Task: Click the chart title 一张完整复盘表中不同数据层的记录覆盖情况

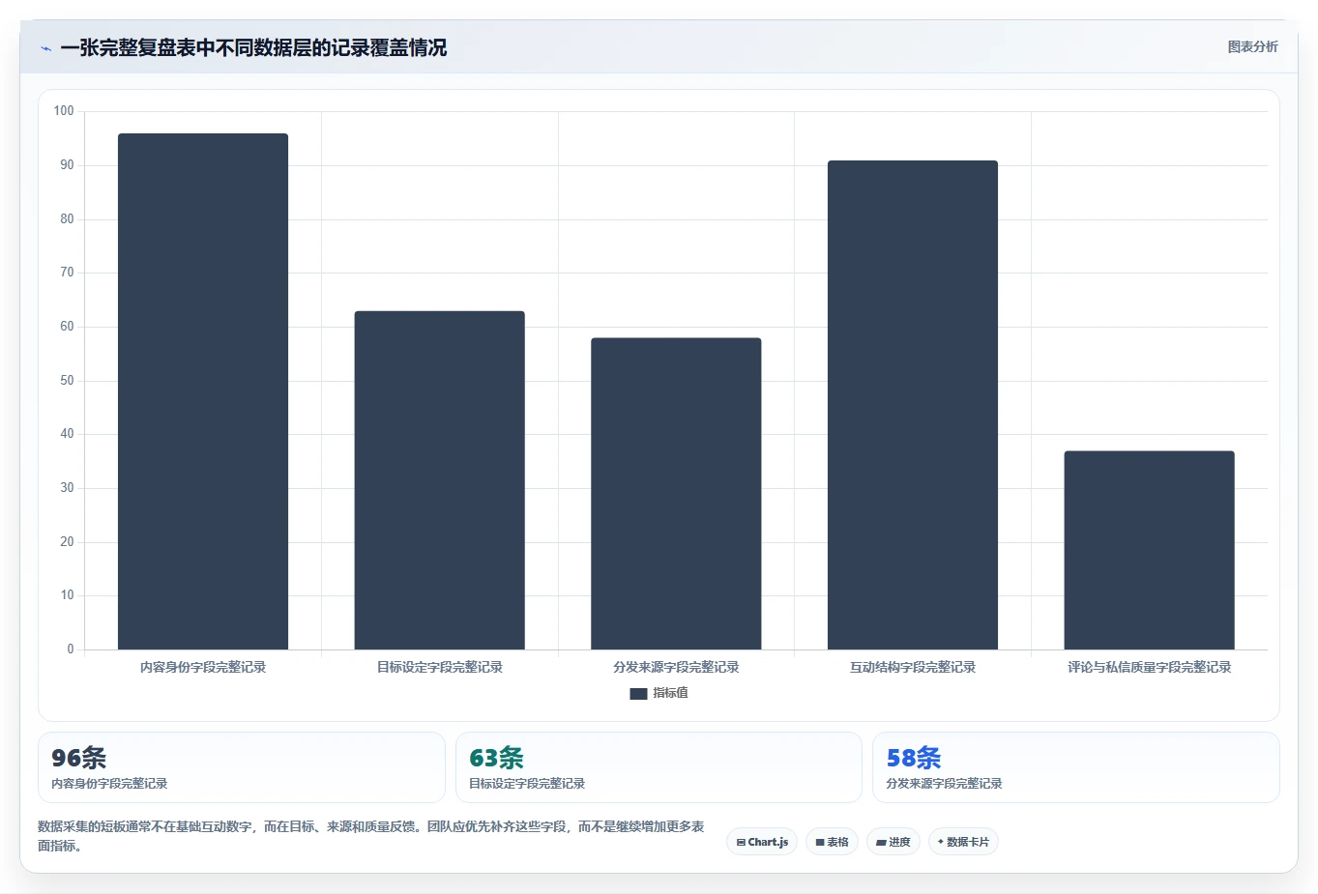Action: 253,47
